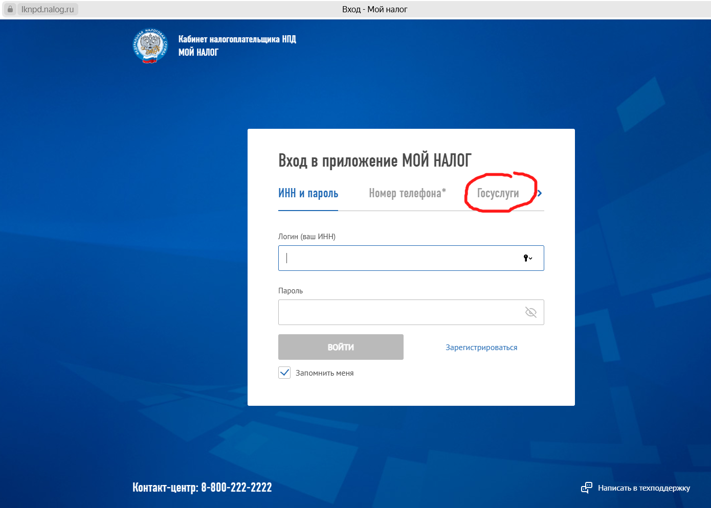The image size is (711, 508).
Task: Click the 'Вход в приложение МОЙ НАЛОГ' heading
Action: point(375,160)
